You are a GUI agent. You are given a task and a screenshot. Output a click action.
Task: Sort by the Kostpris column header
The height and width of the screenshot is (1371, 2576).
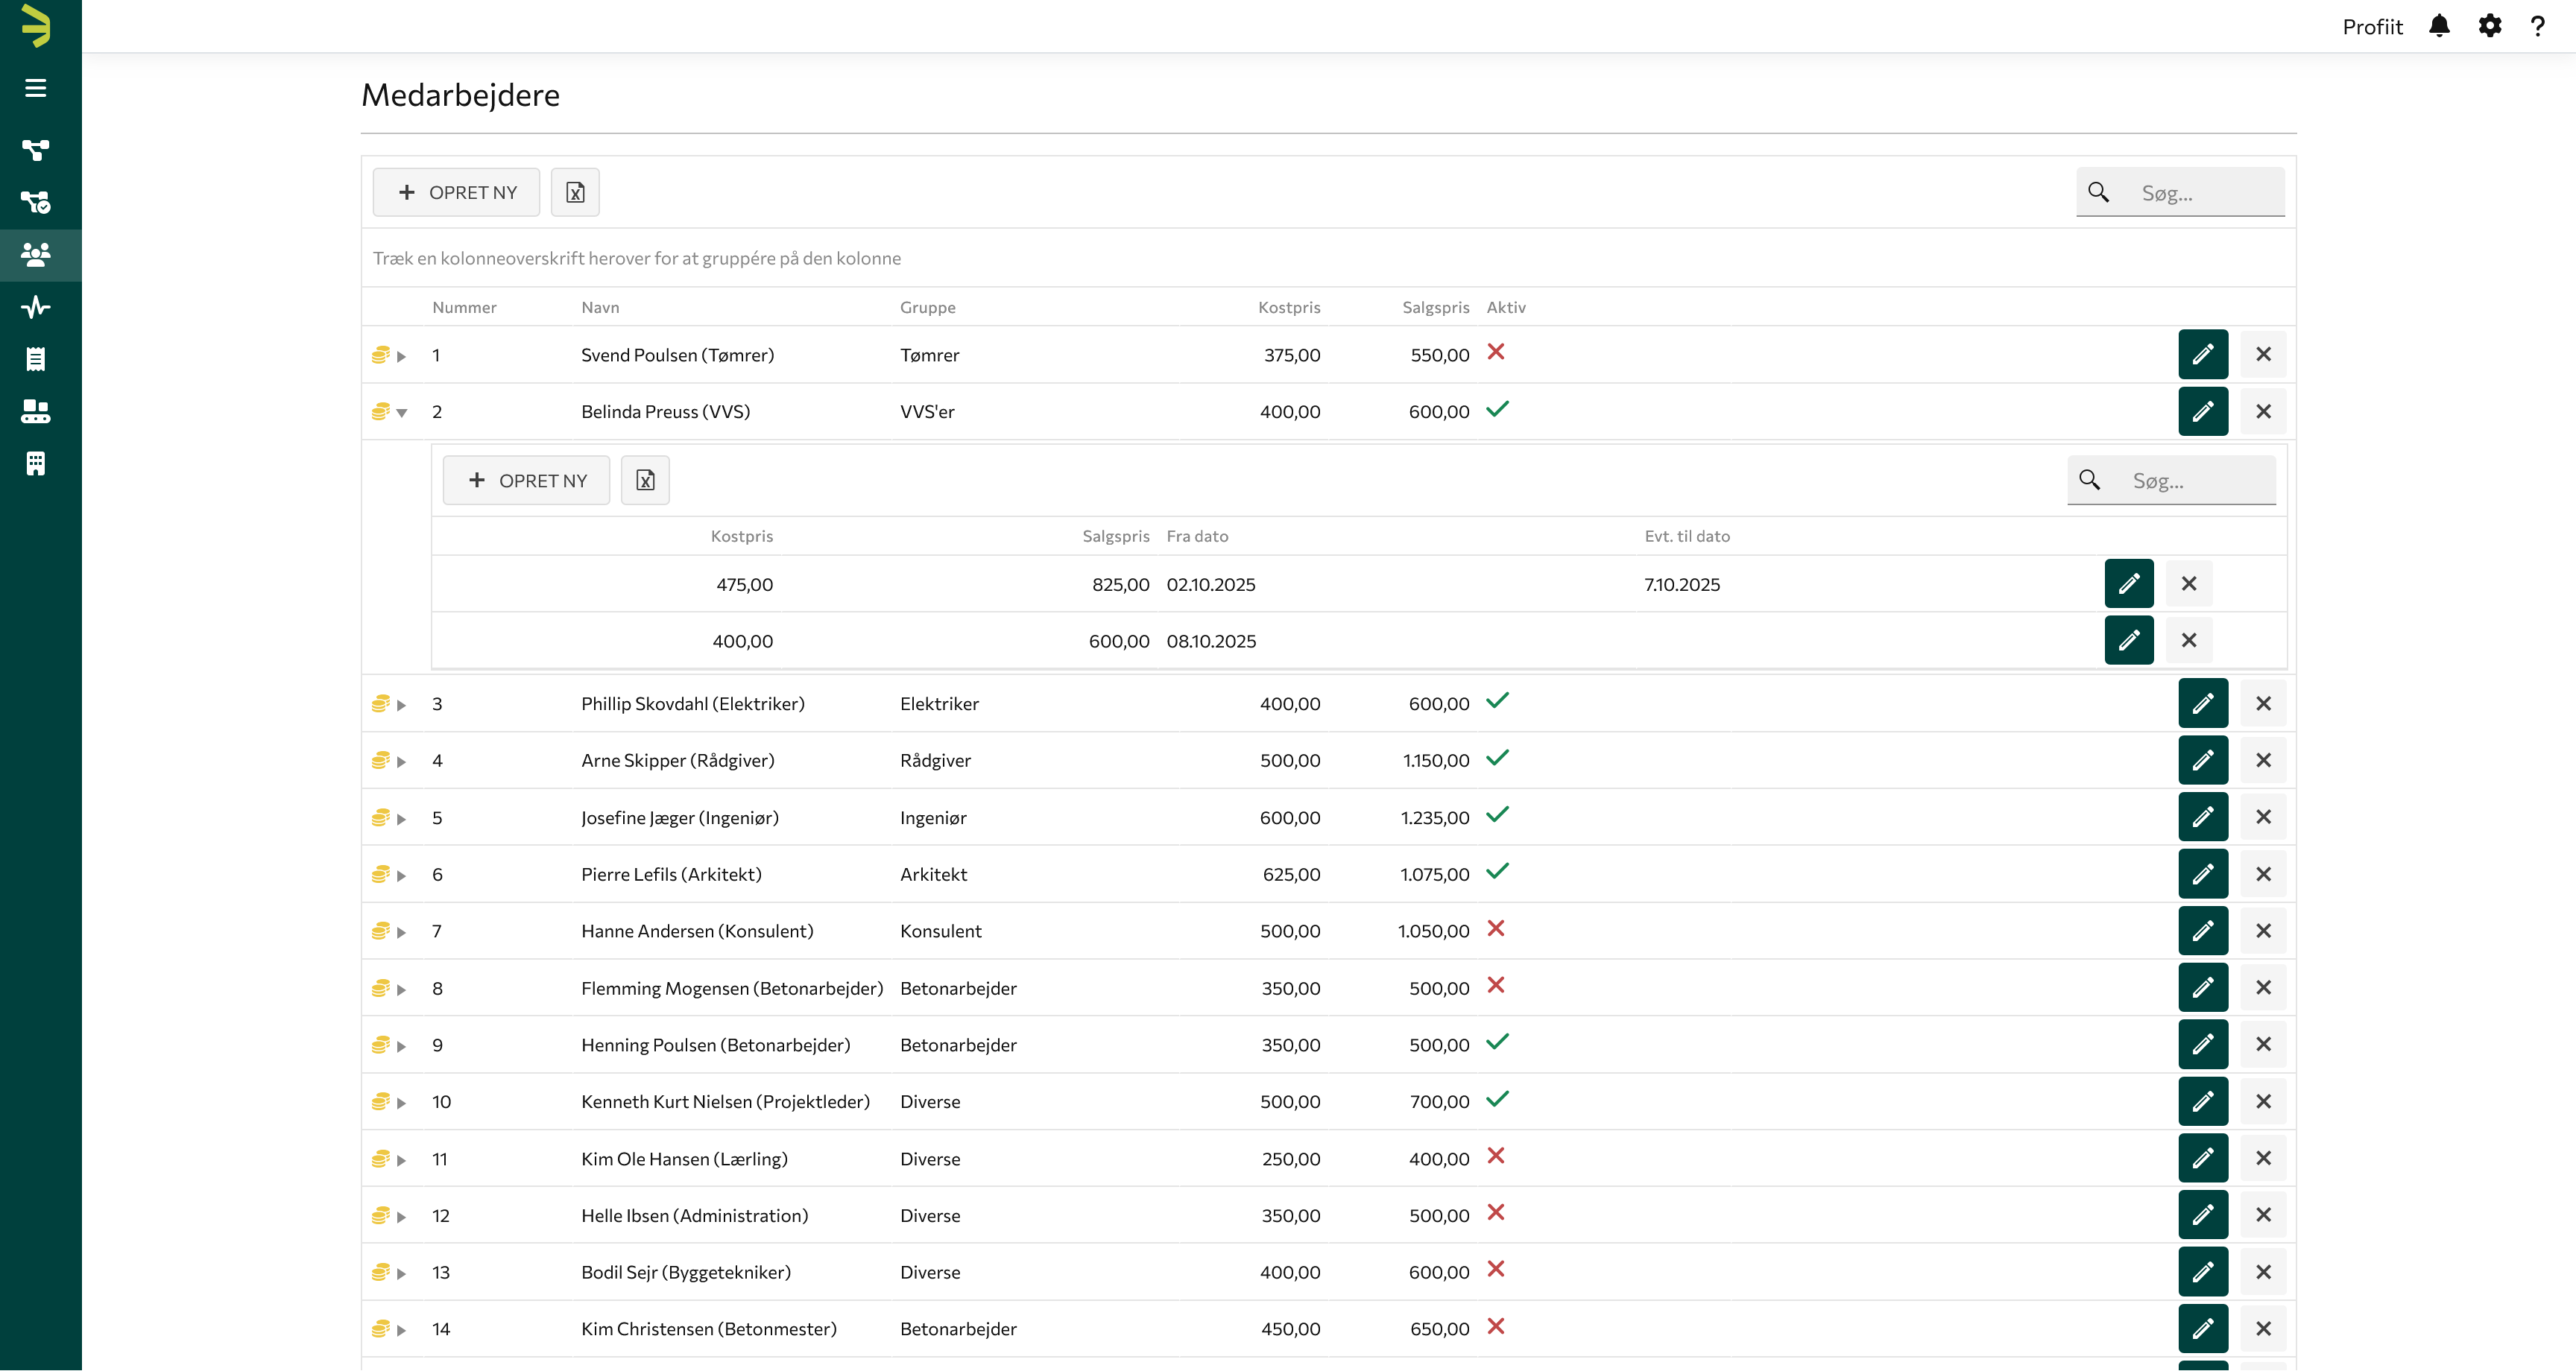1288,307
